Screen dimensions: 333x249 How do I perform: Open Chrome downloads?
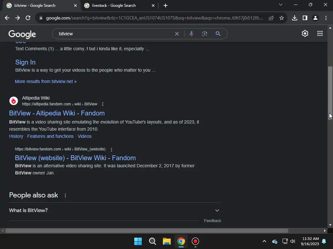click(295, 18)
